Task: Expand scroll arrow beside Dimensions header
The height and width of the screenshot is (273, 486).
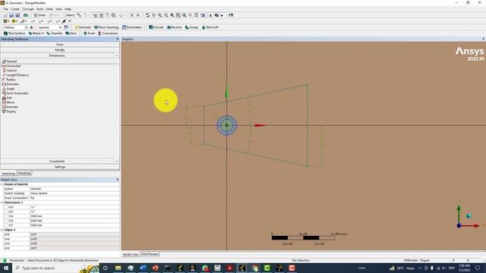Action: pos(116,55)
